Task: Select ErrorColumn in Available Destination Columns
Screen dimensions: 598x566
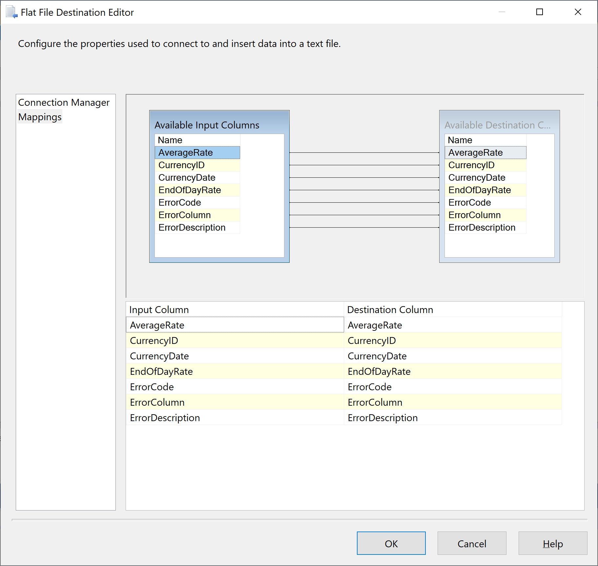Action: (474, 215)
